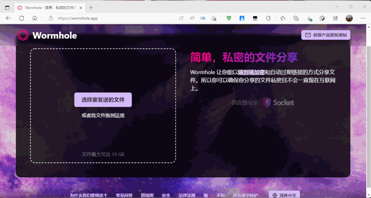Screen dimensions: 371x198
Task: Click the Wormhole brand name text
Action: click(x=55, y=35)
